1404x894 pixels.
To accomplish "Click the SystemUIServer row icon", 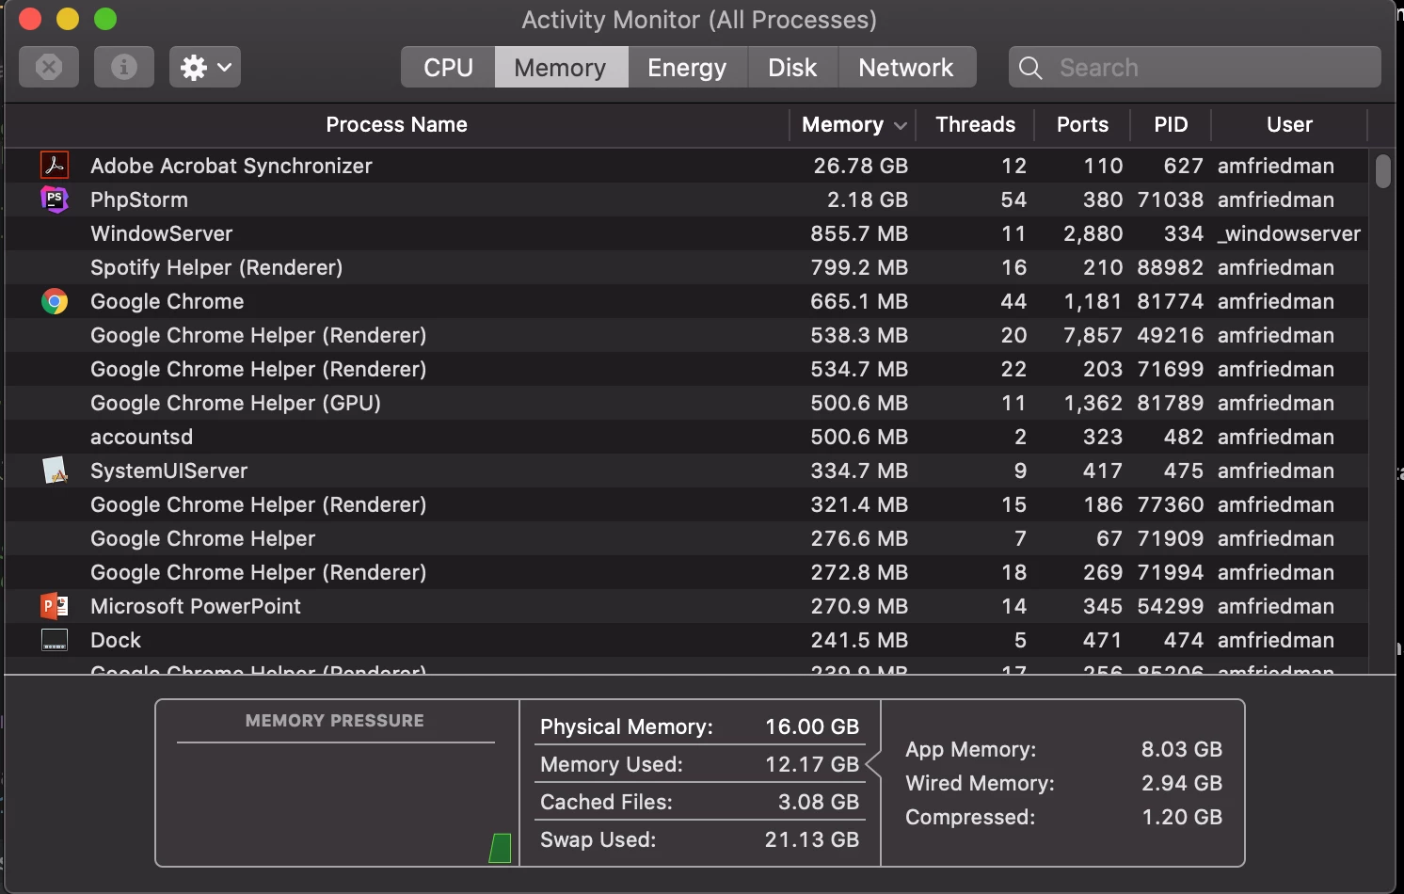I will 55,471.
